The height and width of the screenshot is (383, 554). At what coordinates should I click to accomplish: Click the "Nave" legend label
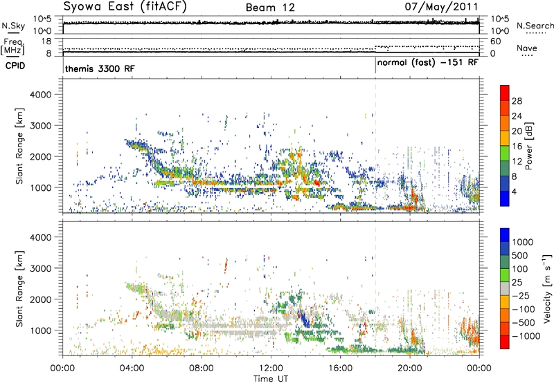(527, 48)
